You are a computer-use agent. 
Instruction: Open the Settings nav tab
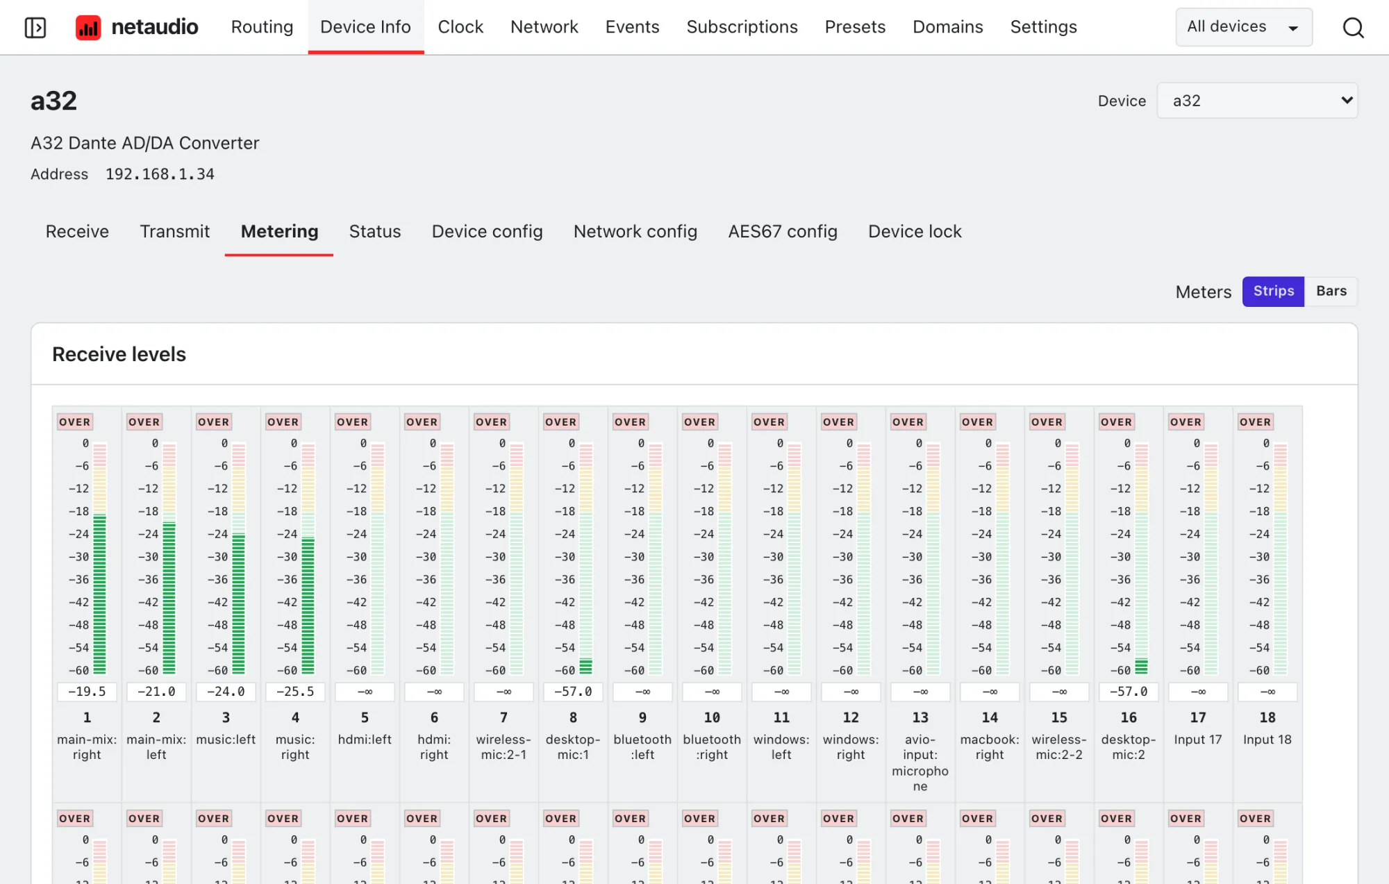1043,27
